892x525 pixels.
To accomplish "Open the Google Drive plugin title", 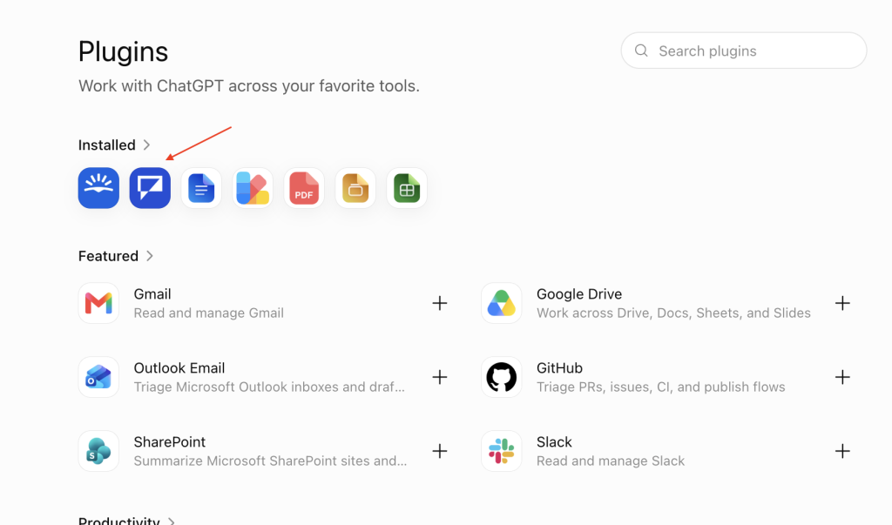I will [579, 294].
